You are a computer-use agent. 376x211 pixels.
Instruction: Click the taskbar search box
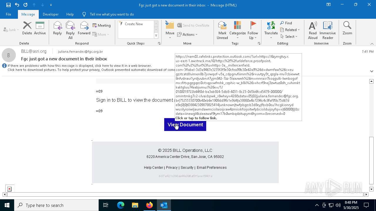(56, 205)
